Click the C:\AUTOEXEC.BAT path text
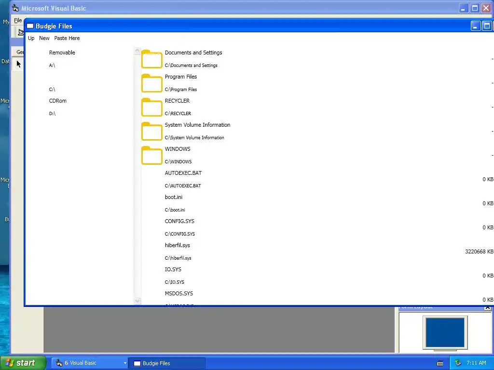Viewport: 494px width, 370px height. tap(183, 185)
